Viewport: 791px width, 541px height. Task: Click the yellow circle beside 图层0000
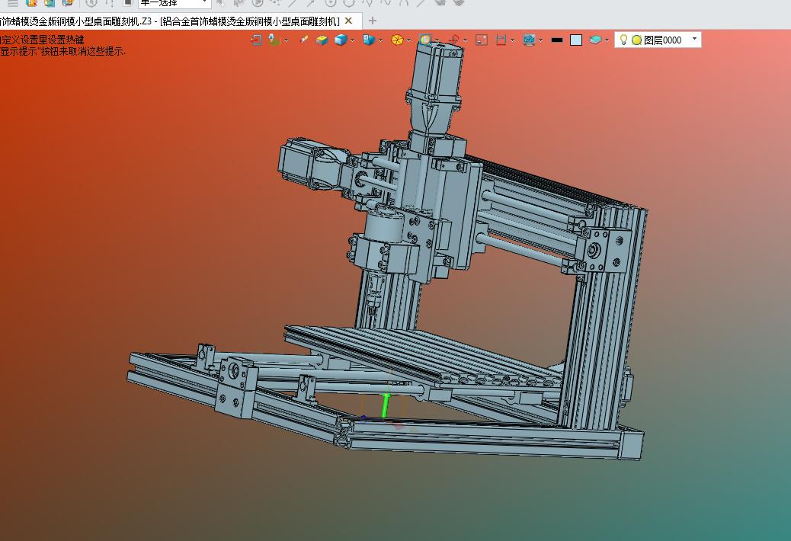(x=636, y=40)
